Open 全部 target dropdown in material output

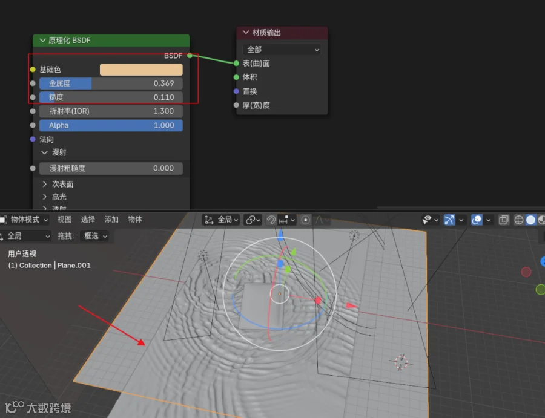tap(282, 49)
